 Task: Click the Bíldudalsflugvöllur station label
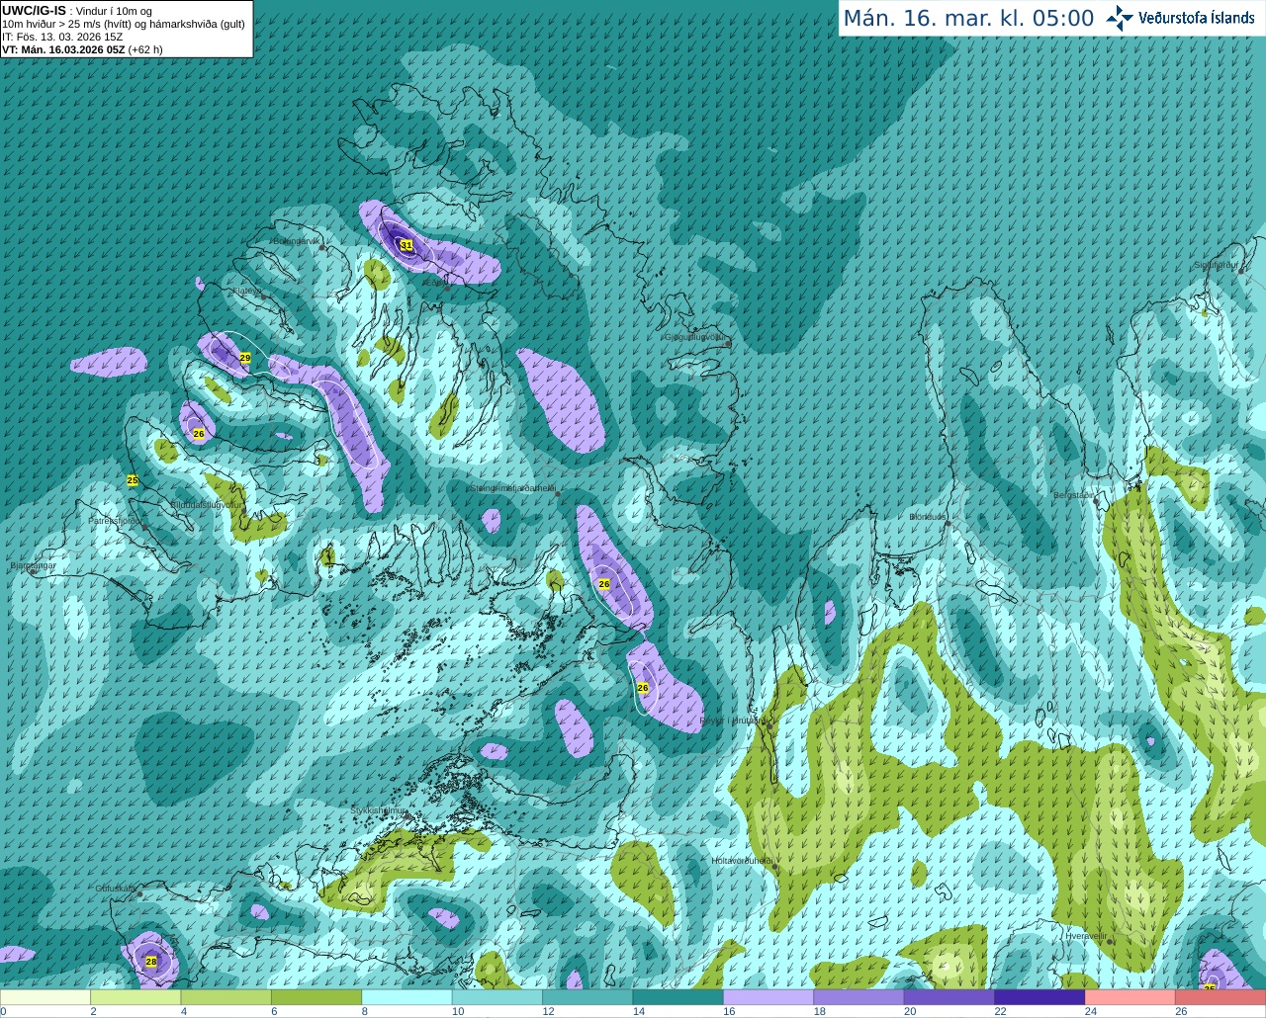[206, 504]
